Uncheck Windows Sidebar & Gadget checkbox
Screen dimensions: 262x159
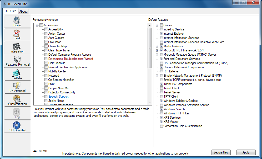pos(162,101)
